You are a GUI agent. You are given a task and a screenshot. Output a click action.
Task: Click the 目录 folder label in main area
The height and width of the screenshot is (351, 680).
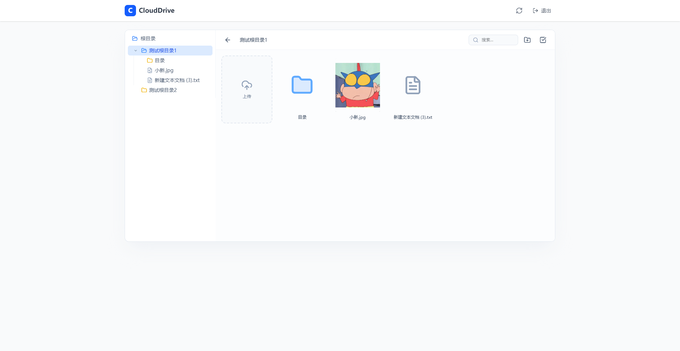pyautogui.click(x=302, y=117)
